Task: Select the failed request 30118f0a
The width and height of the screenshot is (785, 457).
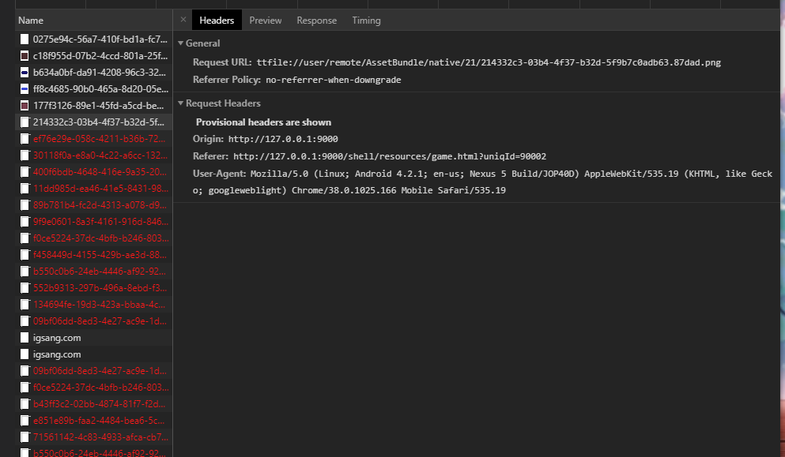Action: point(100,155)
